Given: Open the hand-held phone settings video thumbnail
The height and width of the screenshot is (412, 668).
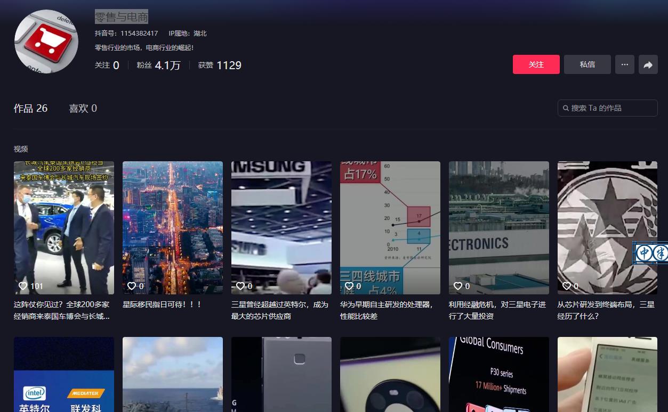Looking at the screenshot, I should pyautogui.click(x=608, y=374).
